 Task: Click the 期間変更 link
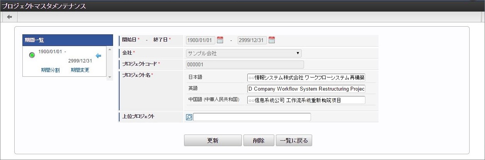click(80, 70)
